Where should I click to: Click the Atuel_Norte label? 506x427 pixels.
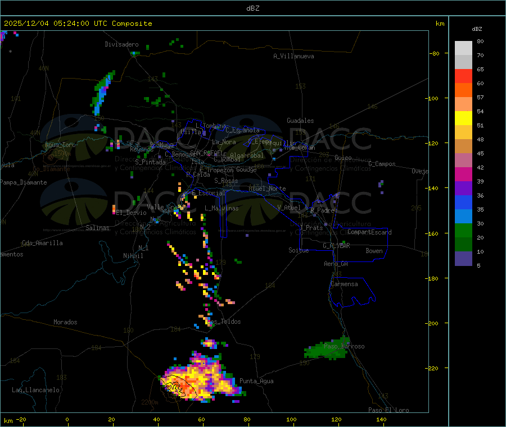[x=267, y=189]
